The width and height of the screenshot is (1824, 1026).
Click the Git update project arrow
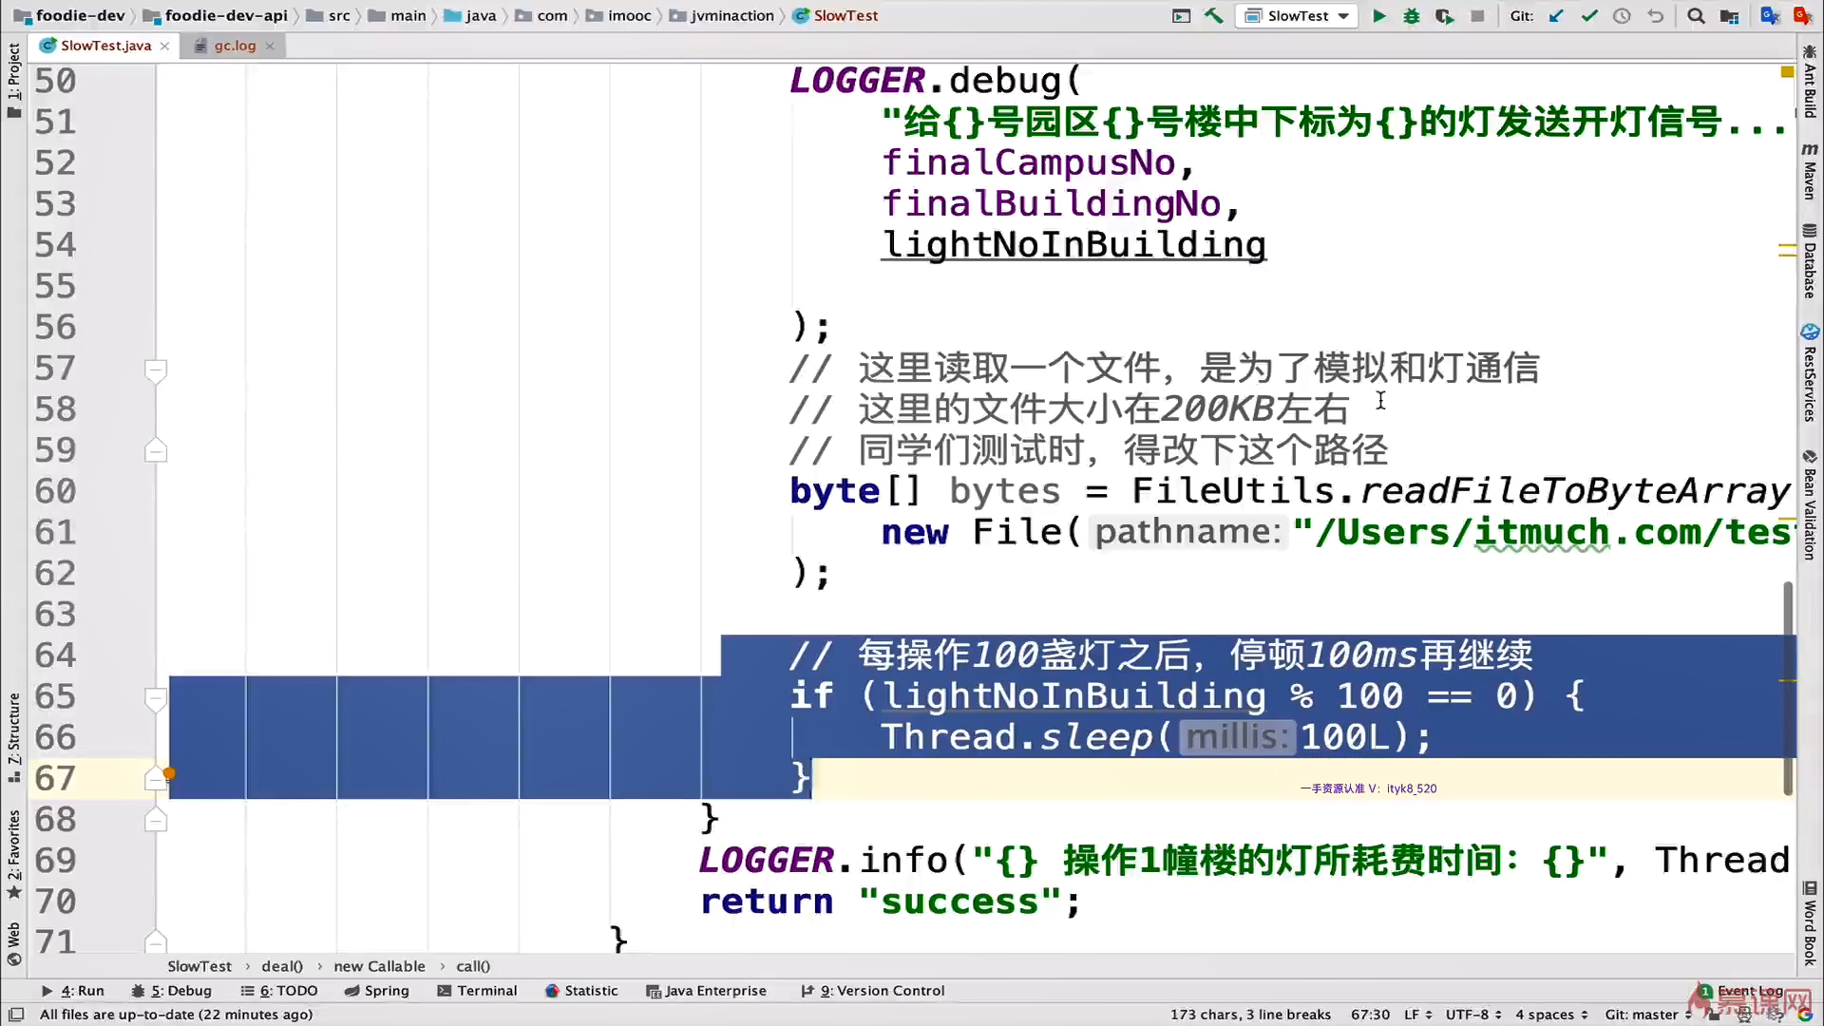tap(1556, 15)
